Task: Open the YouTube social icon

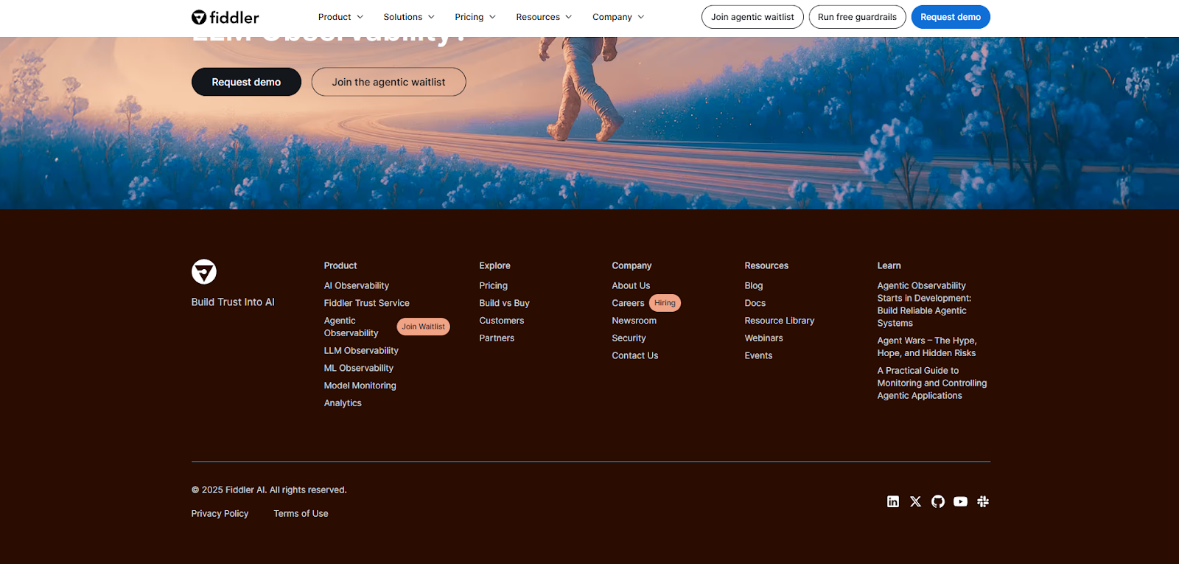Action: click(960, 501)
